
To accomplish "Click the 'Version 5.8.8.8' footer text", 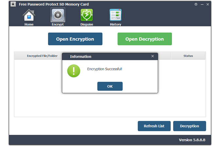I will click(192, 140).
